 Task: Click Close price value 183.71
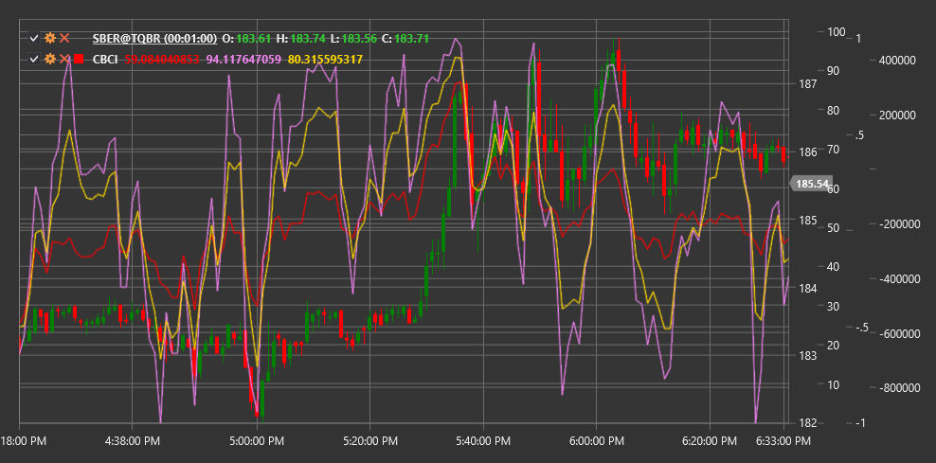click(x=412, y=39)
